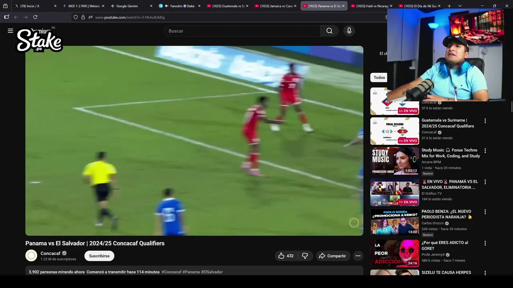Image resolution: width=513 pixels, height=288 pixels.
Task: Open the adicto al gore video thumbnail
Action: click(x=395, y=253)
